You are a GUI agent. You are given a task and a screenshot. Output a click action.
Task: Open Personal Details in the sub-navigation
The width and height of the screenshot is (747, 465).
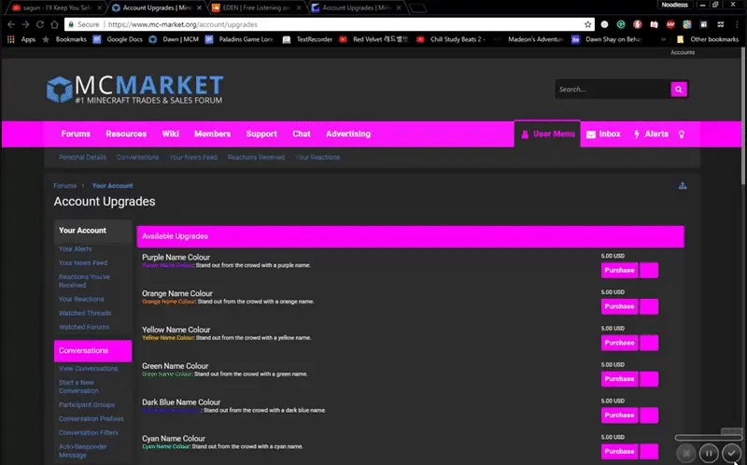[82, 157]
